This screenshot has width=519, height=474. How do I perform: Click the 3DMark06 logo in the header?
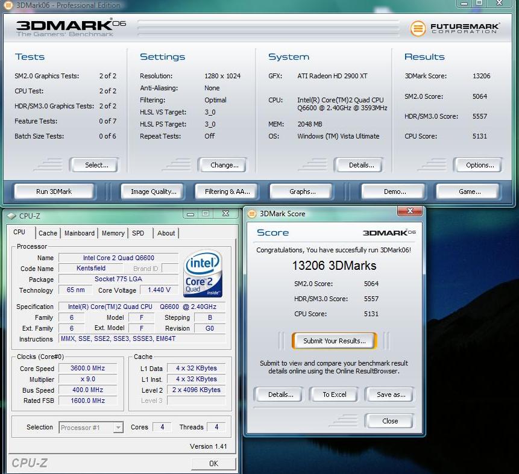point(71,27)
